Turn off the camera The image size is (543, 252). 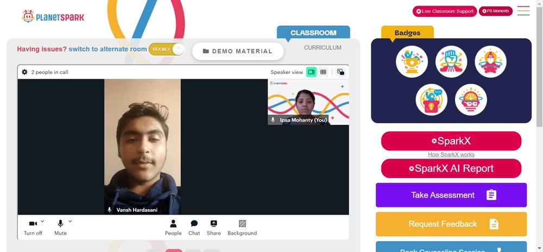[x=33, y=228]
